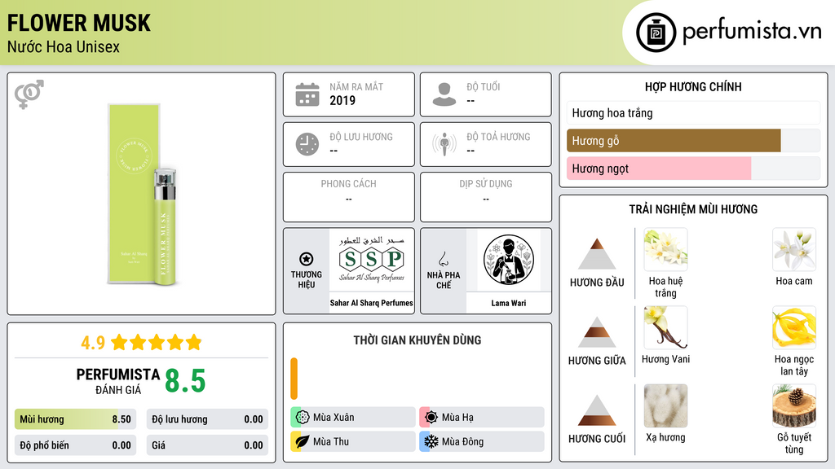Select the Mùa Thu season button

click(352, 441)
